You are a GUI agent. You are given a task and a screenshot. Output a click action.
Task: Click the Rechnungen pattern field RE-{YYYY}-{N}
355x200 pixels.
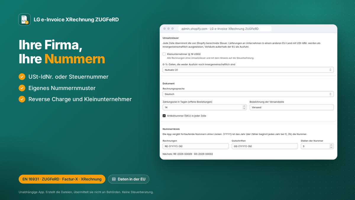coord(196,146)
